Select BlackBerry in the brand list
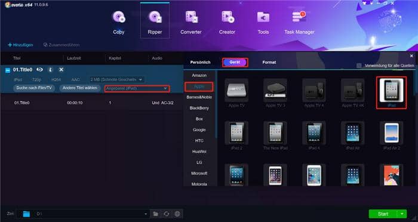The width and height of the screenshot is (418, 222). (199, 108)
